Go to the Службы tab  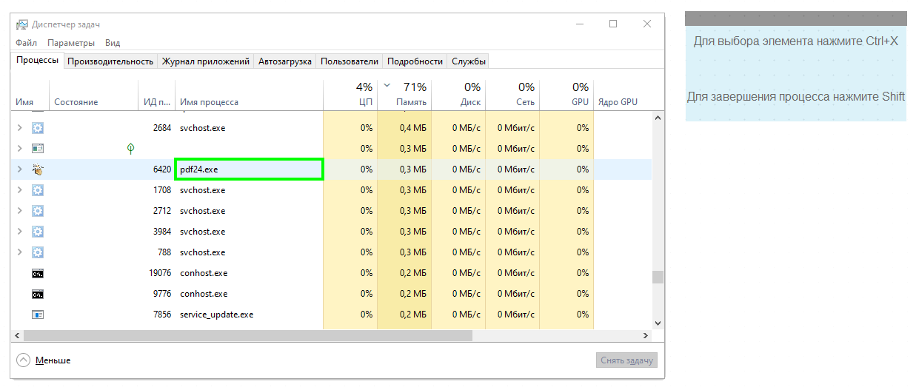tap(469, 61)
